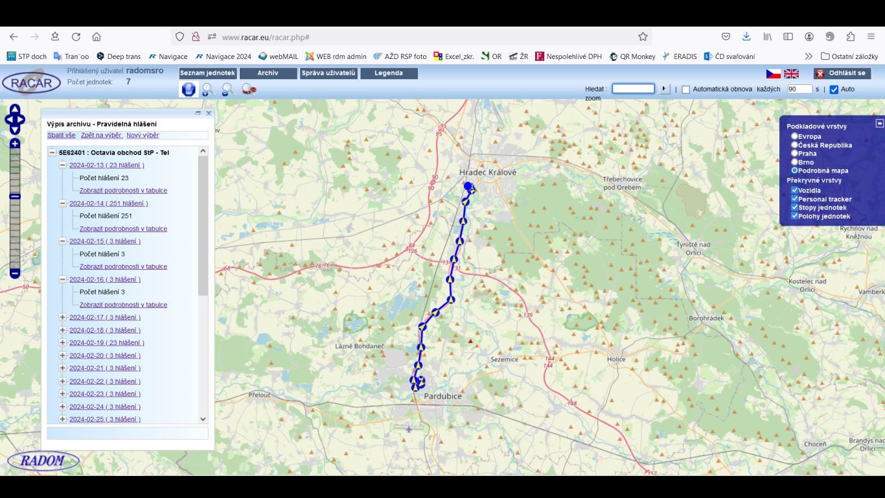Close the archive listing panel

pyautogui.click(x=209, y=113)
